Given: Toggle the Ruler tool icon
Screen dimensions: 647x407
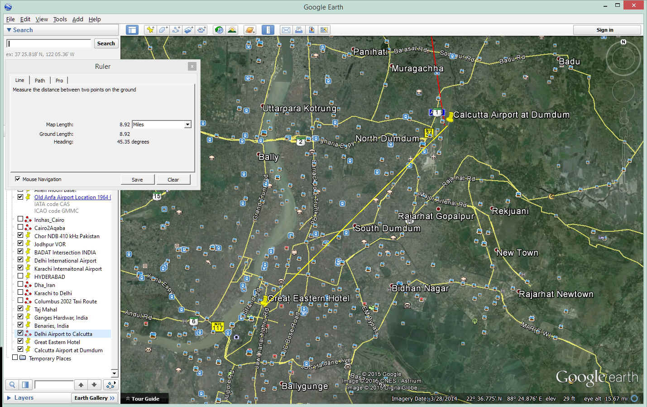Looking at the screenshot, I should coord(268,30).
